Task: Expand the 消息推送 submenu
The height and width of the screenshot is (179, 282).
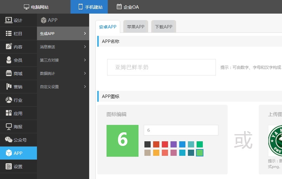Action: pyautogui.click(x=63, y=47)
